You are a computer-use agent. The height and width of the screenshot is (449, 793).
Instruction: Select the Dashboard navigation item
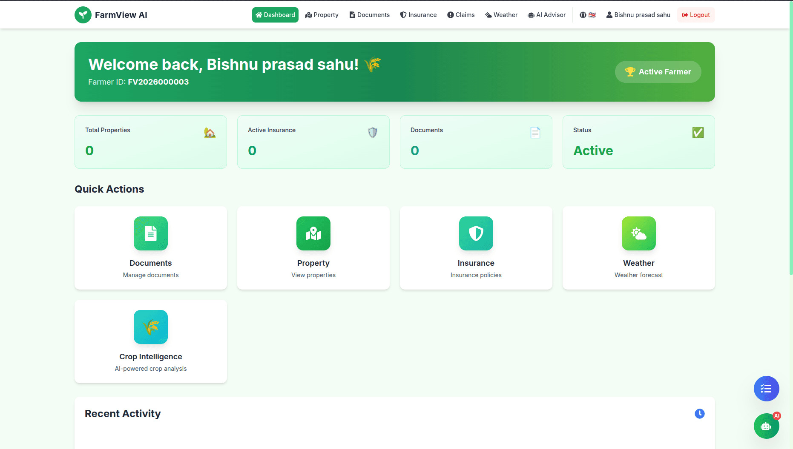[275, 14]
